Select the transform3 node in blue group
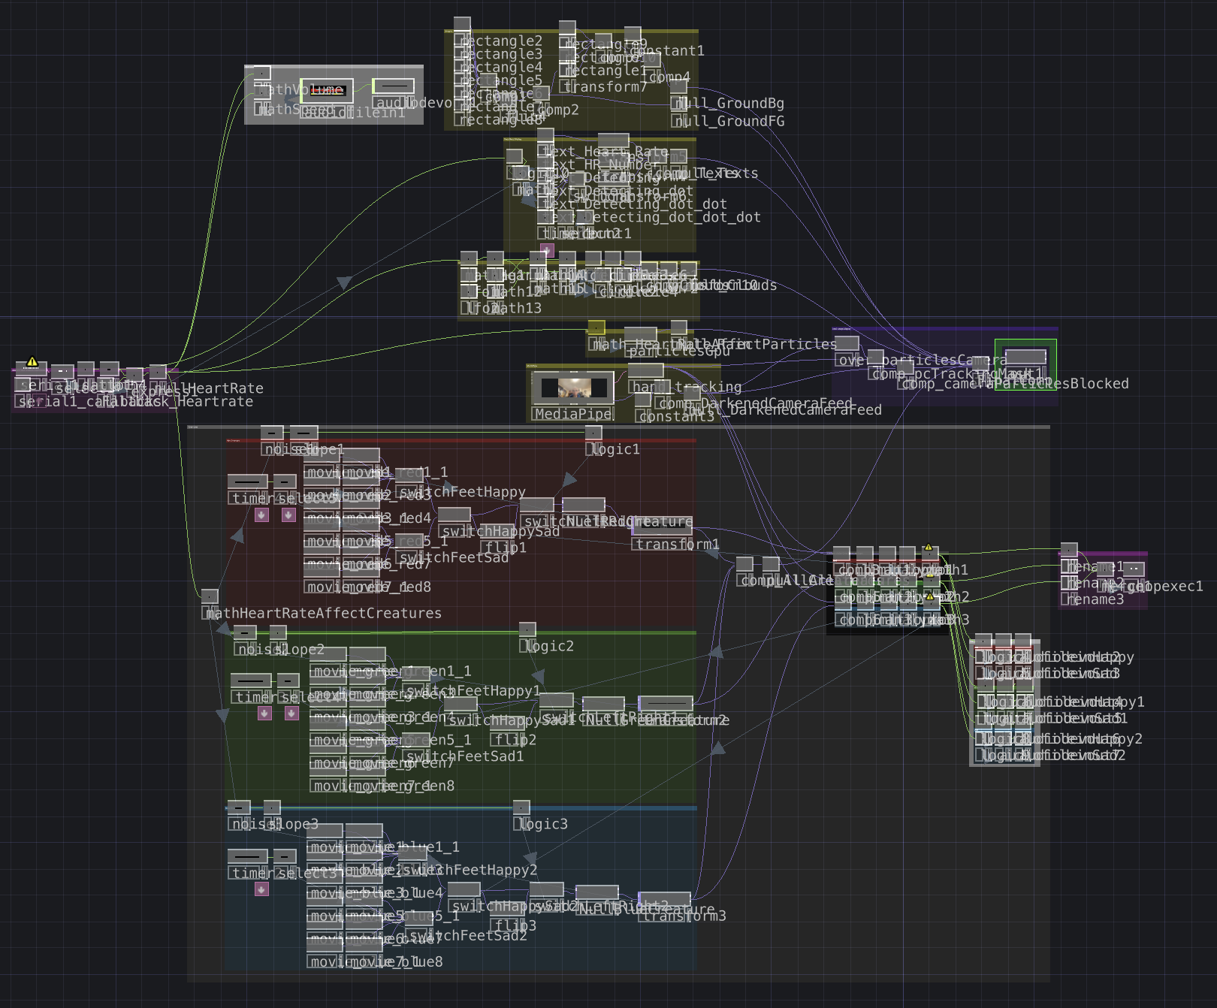 point(664,900)
